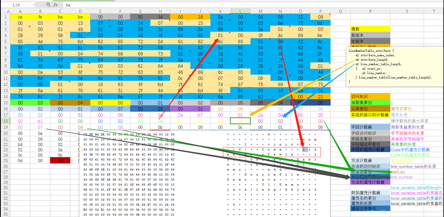Screen dimensions: 444x217
Task: Click the dark gray 主版本 legend cell
Action: (x=370, y=41)
